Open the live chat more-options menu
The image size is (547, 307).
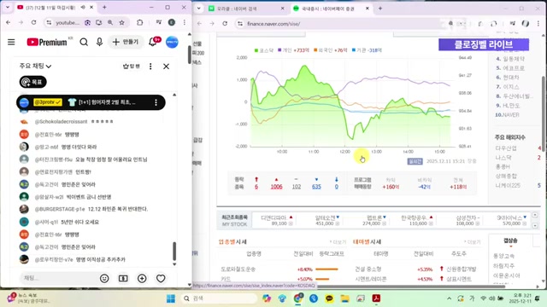150,67
